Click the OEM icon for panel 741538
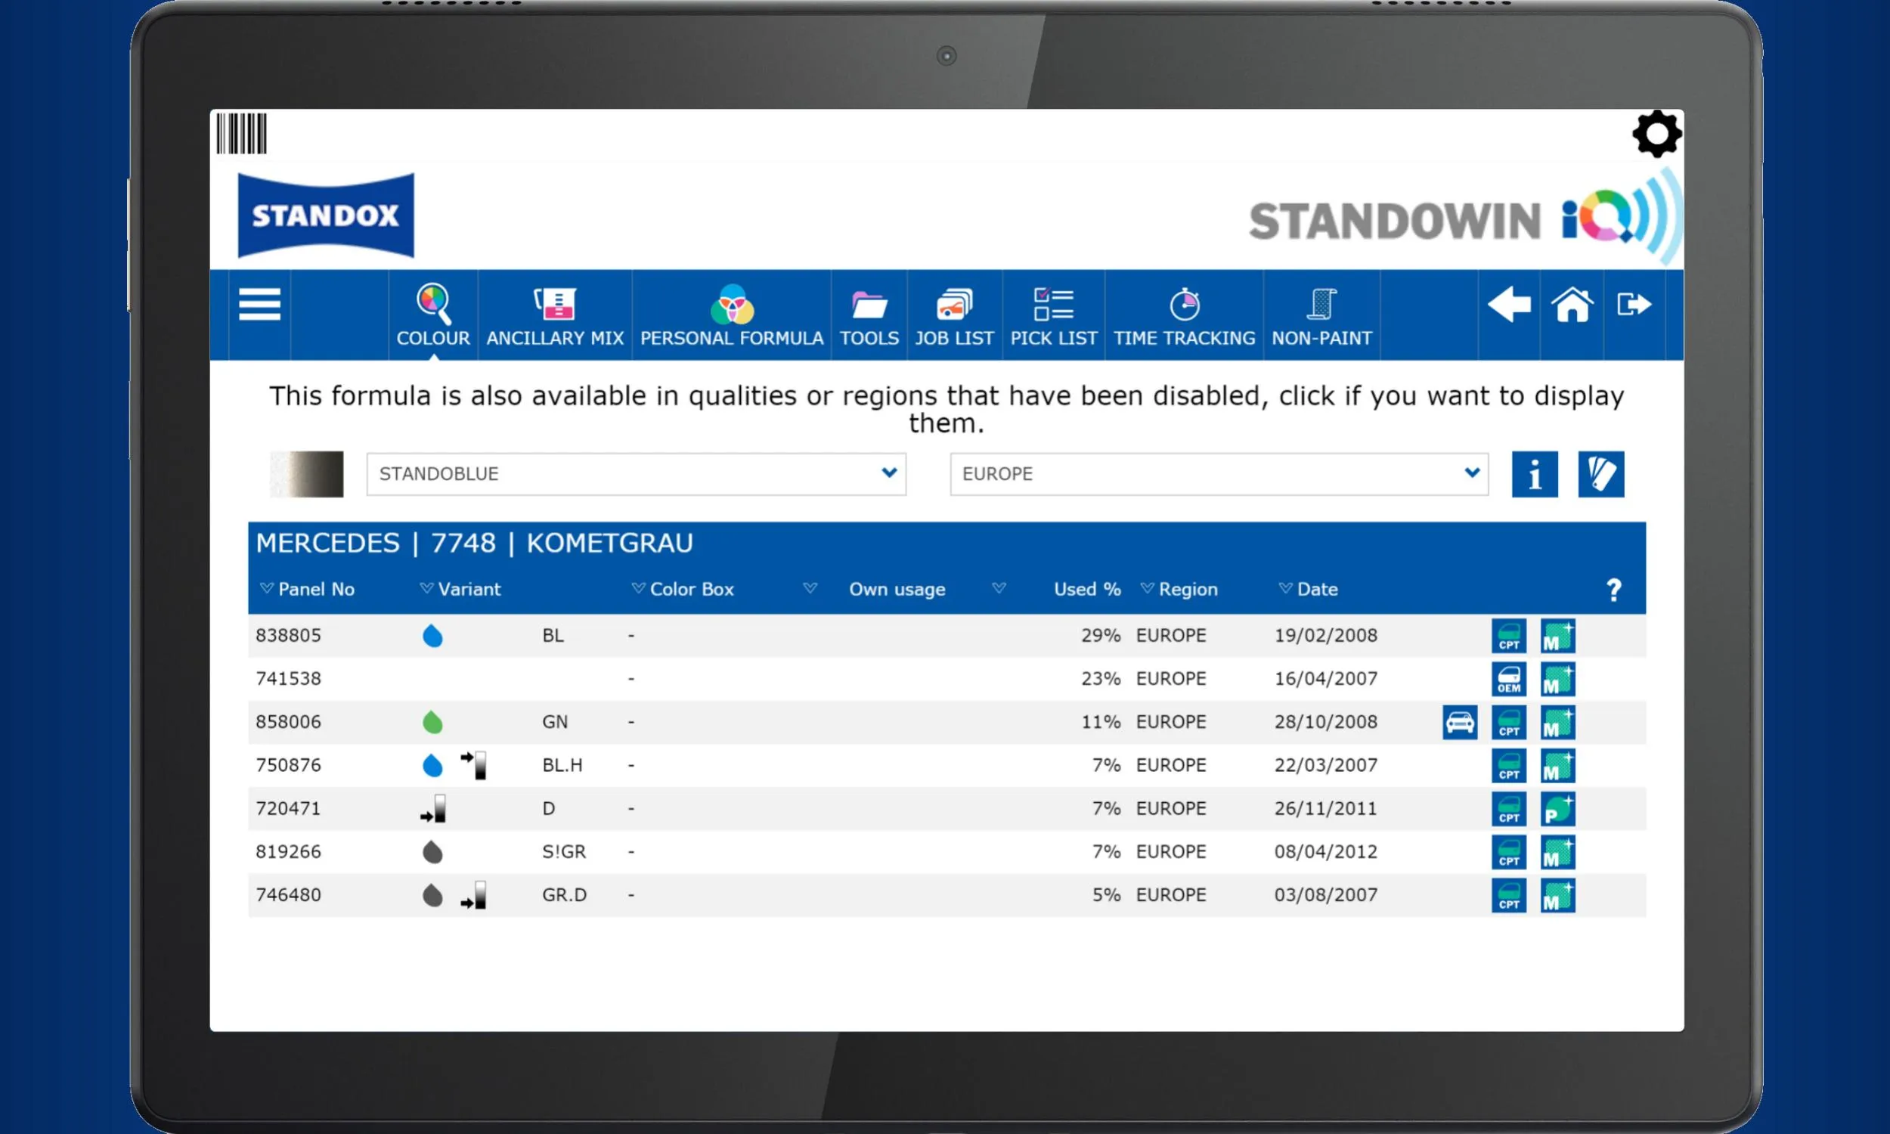 tap(1509, 680)
